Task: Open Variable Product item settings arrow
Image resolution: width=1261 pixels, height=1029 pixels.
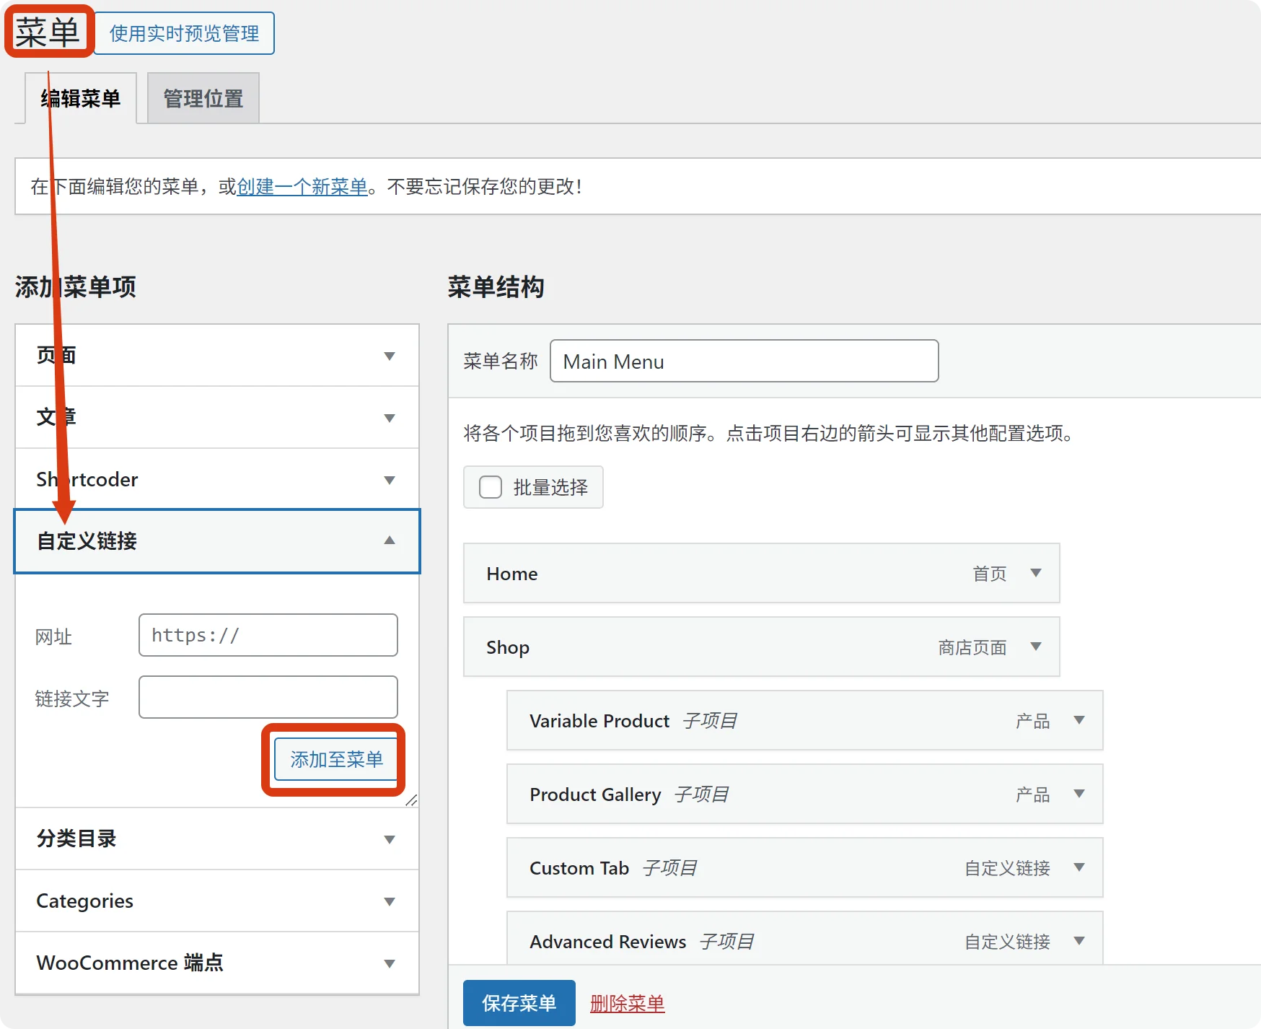Action: click(1079, 720)
